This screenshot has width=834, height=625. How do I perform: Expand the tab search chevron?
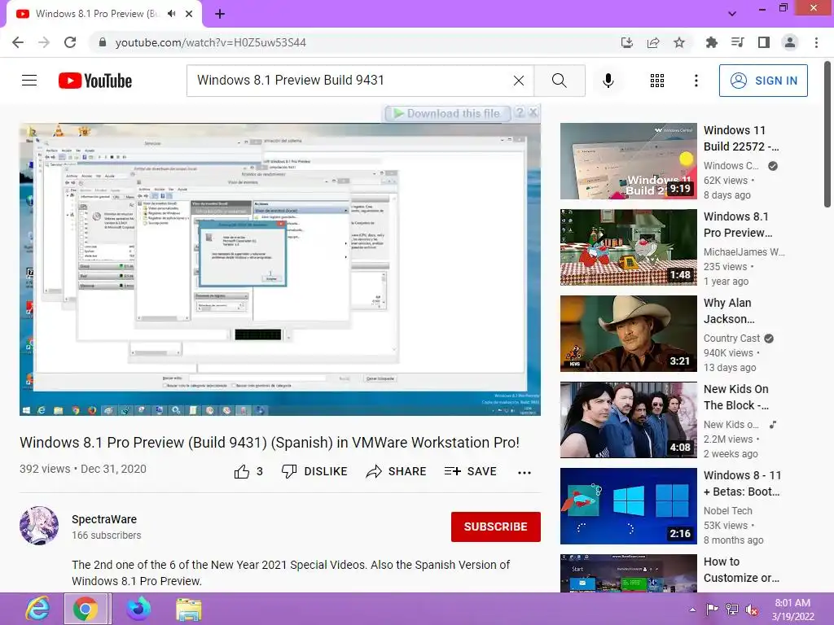coord(732,14)
